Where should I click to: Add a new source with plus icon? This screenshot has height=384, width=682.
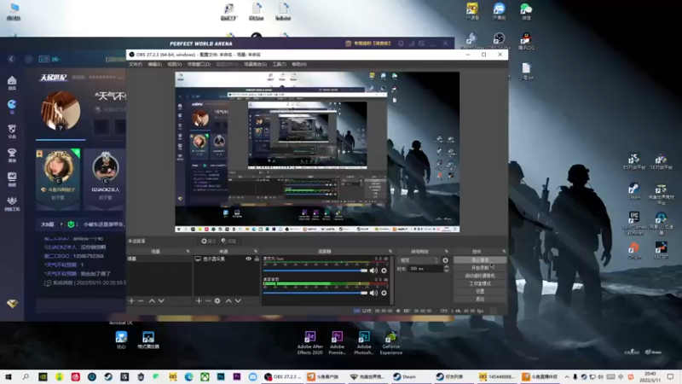click(x=199, y=301)
